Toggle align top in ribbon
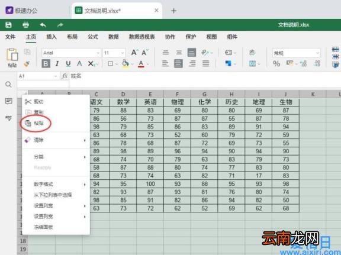This screenshot has height=255, width=341. 166,53
